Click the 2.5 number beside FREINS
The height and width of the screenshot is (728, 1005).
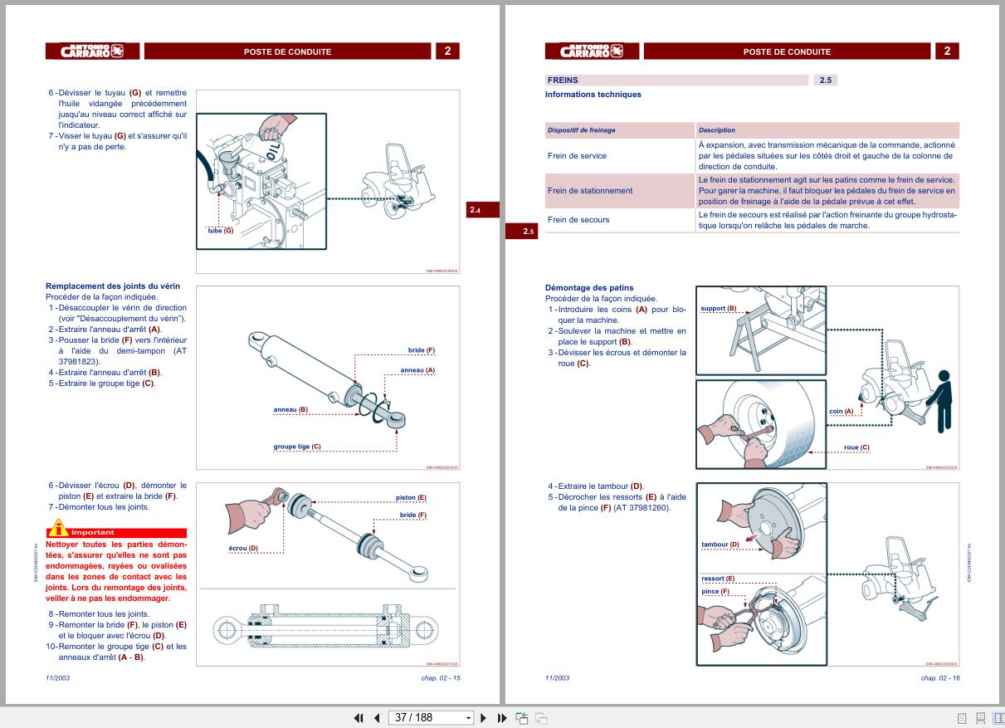click(x=826, y=81)
